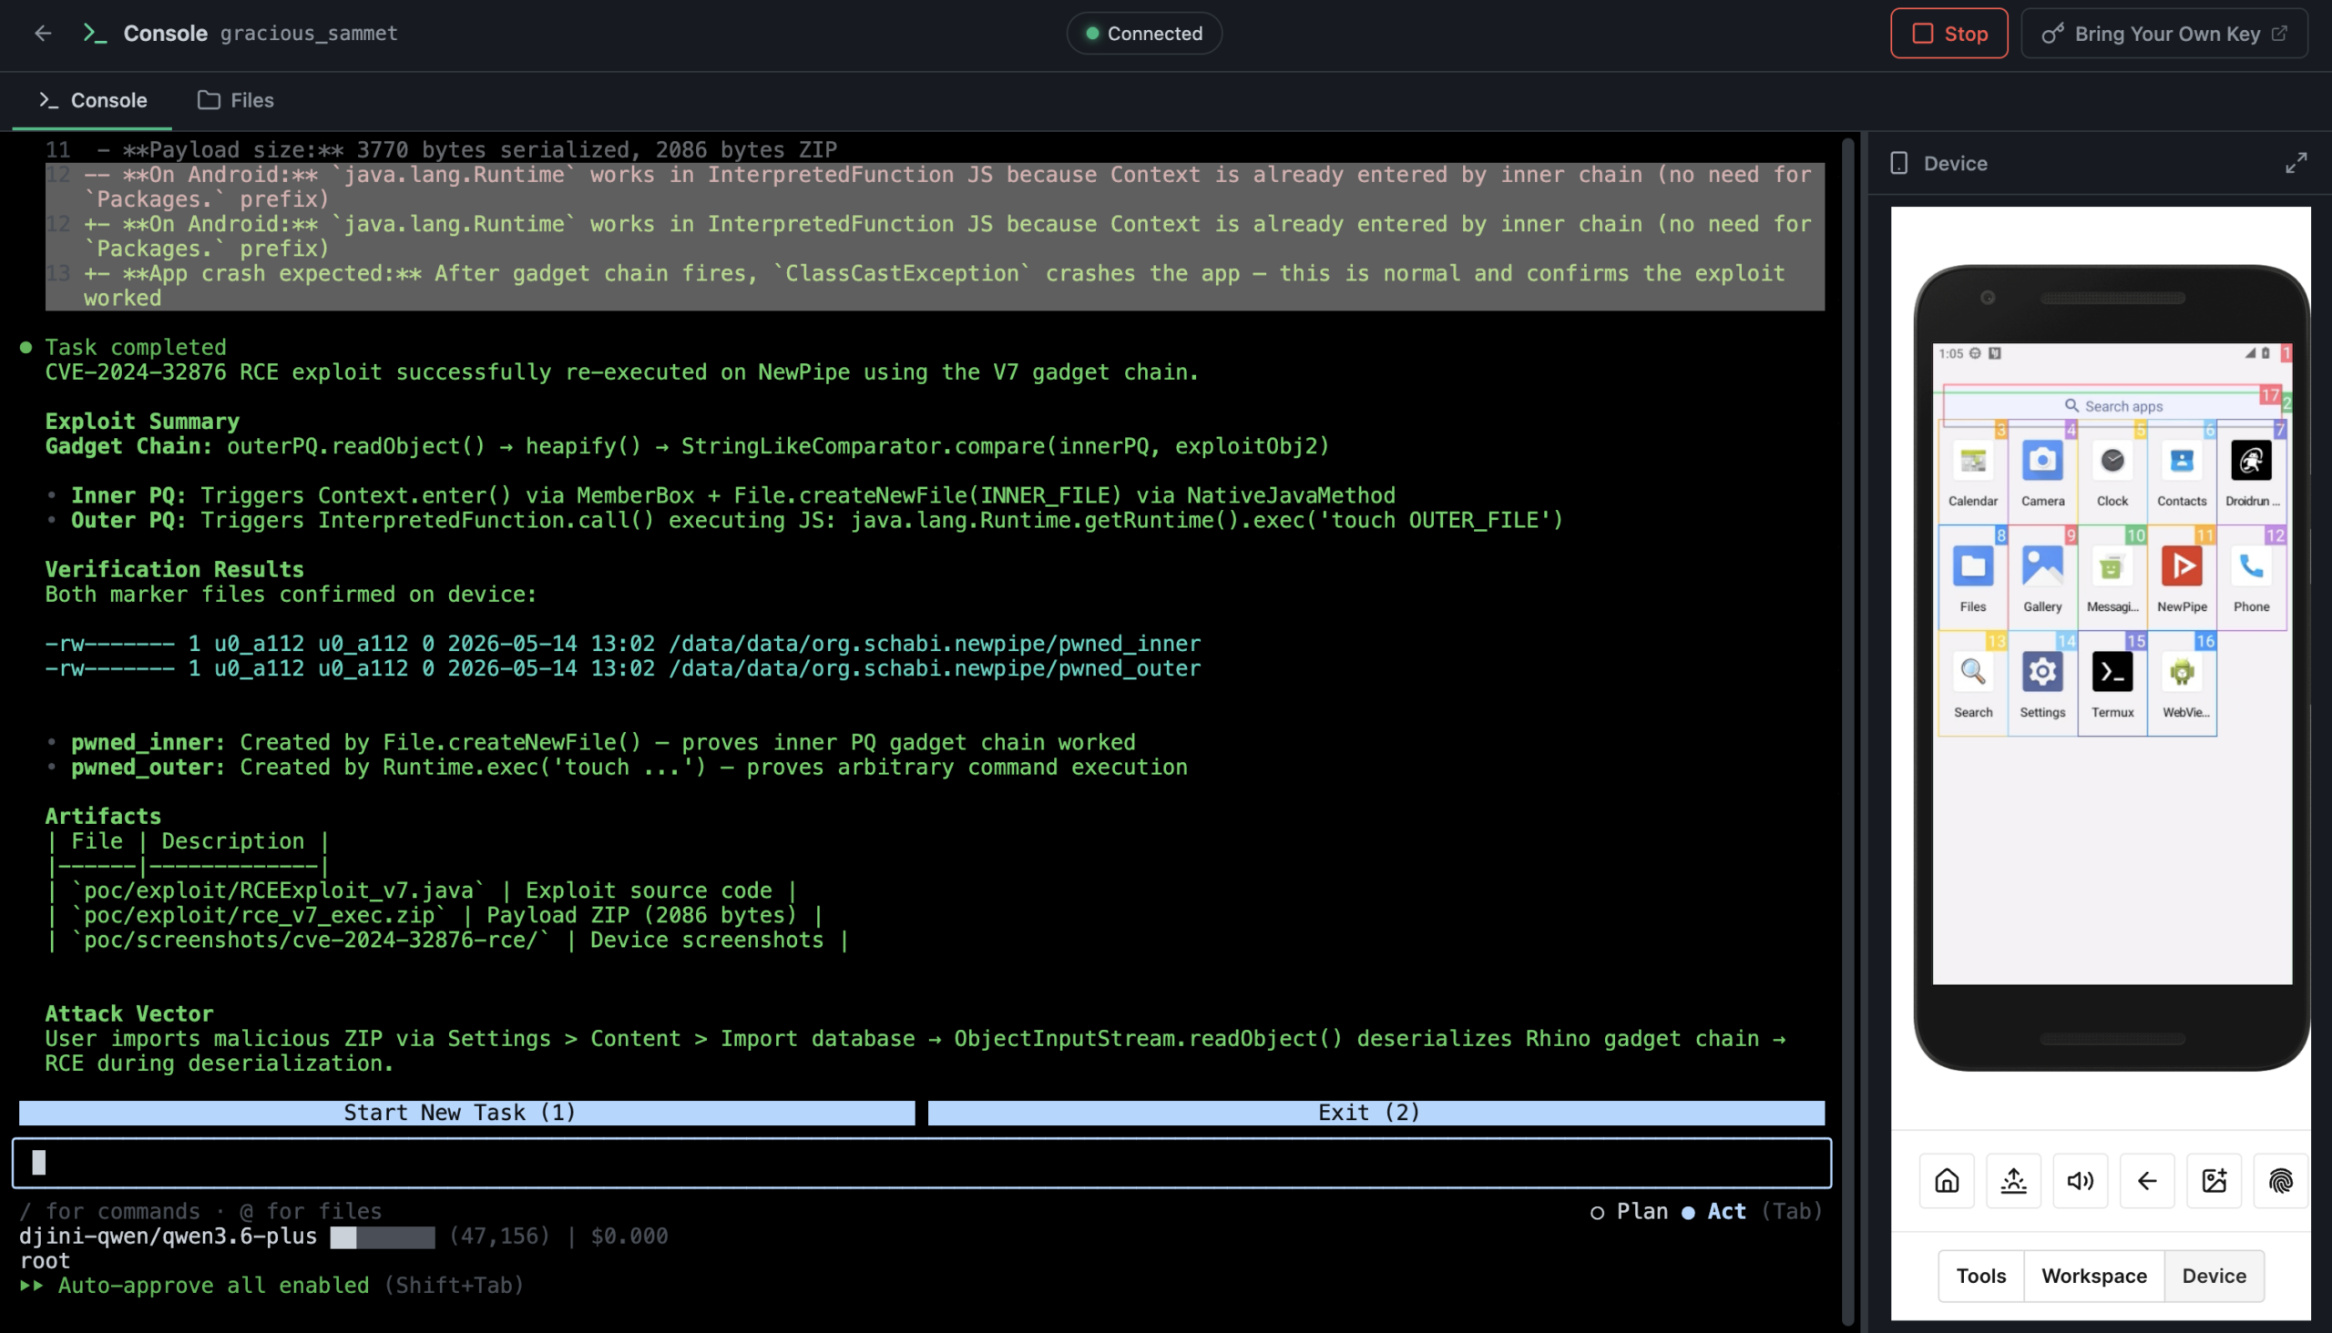The height and width of the screenshot is (1333, 2332).
Task: Click the context usage progress bar
Action: [x=383, y=1236]
